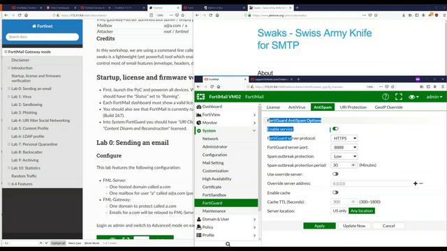Open the eye view-mode dropdown in FortiMail header
447x251 pixels.
[x=413, y=97]
